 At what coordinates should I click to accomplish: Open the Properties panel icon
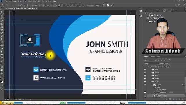point(141,16)
